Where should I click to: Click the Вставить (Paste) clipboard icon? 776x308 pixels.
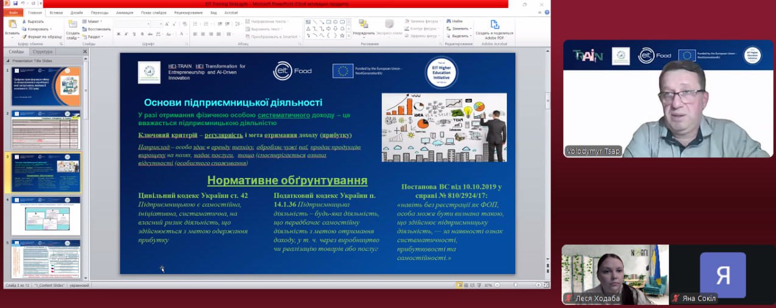point(12,24)
